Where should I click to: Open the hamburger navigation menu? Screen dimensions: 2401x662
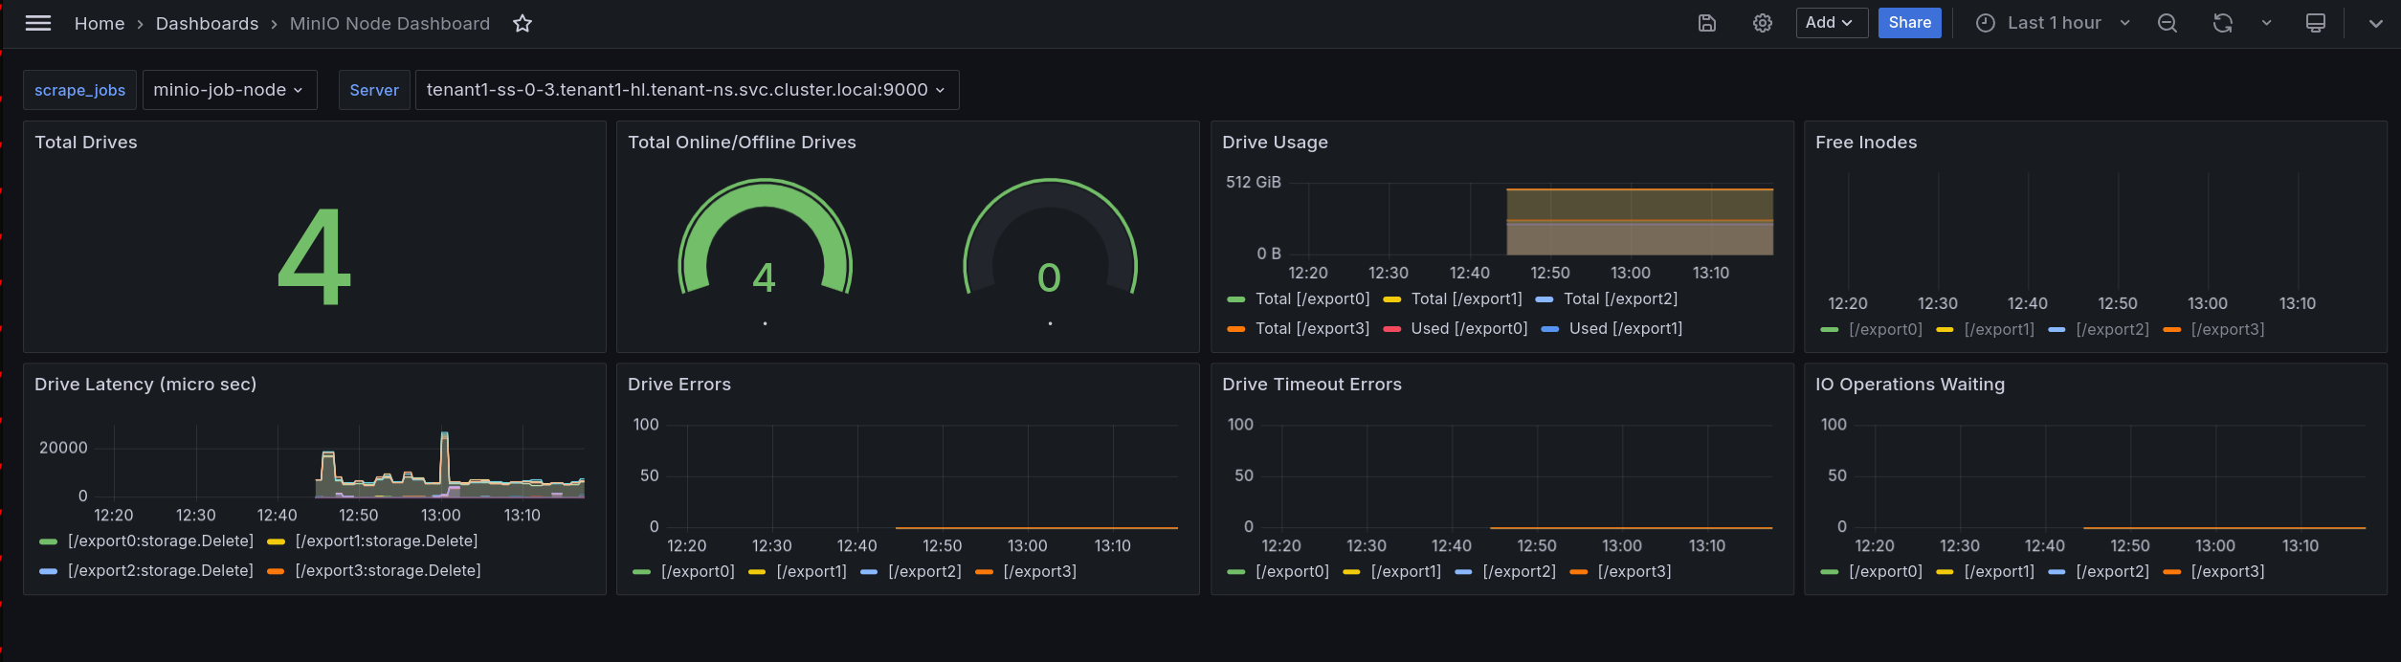pos(38,23)
